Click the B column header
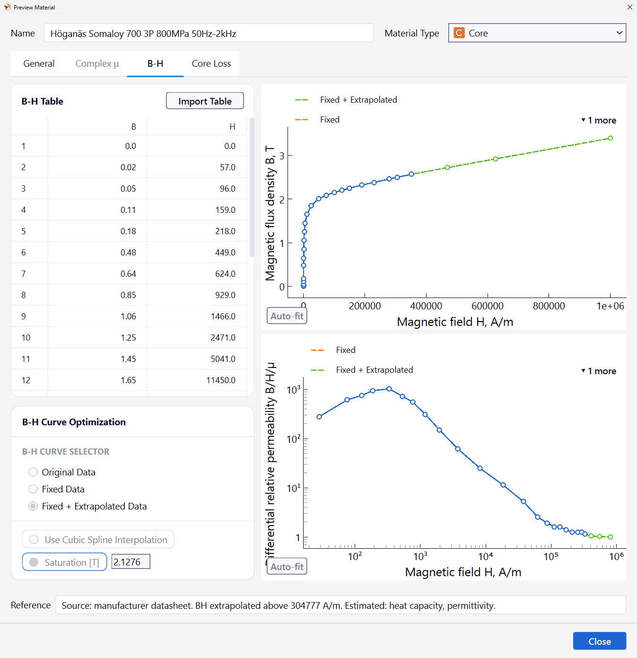This screenshot has height=658, width=637. click(x=97, y=126)
